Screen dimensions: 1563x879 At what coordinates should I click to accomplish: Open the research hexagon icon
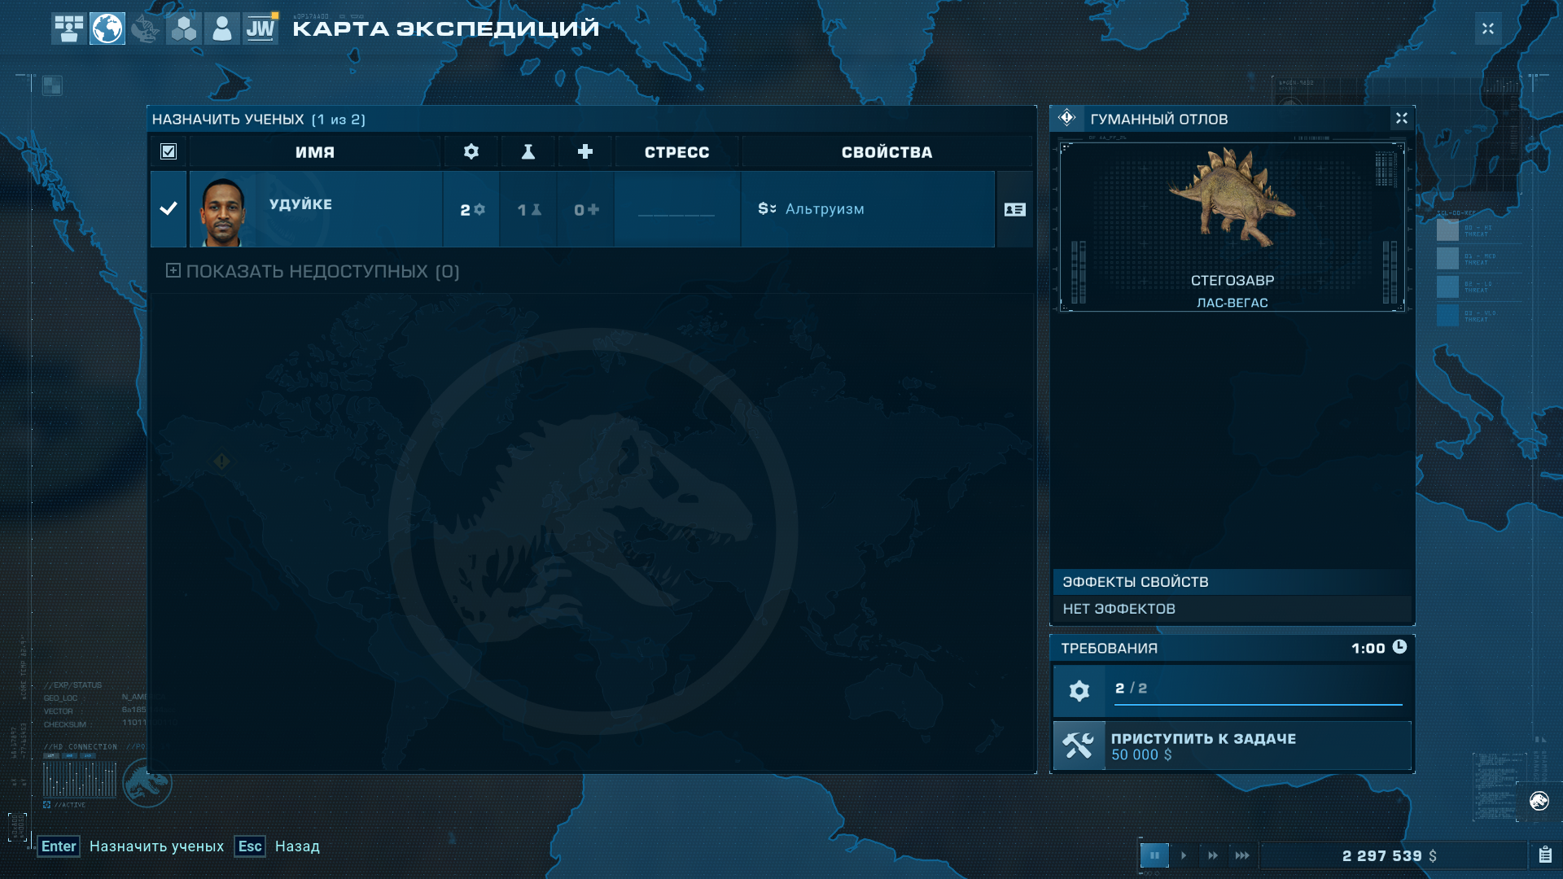(x=184, y=28)
